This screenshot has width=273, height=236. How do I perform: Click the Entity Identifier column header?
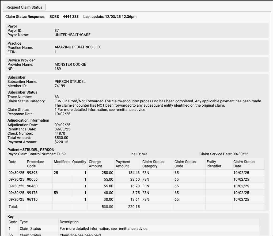click(x=214, y=164)
